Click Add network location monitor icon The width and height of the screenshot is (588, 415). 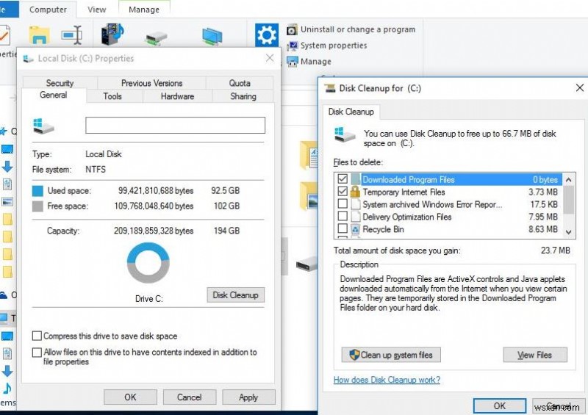point(212,37)
